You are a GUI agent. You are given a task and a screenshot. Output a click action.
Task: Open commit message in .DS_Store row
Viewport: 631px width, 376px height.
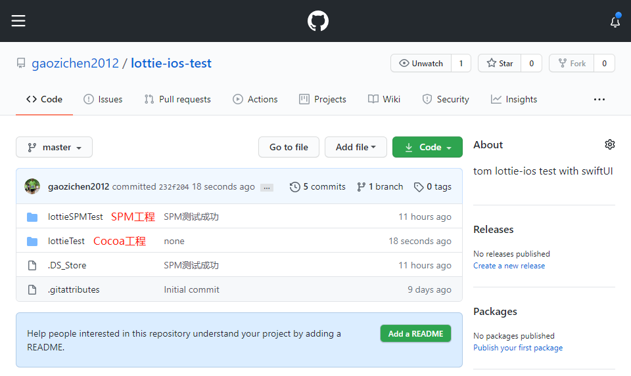(x=191, y=266)
